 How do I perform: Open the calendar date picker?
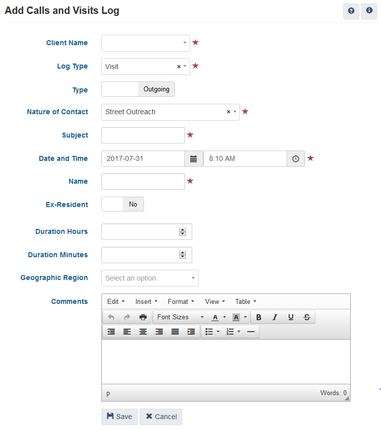pyautogui.click(x=194, y=159)
